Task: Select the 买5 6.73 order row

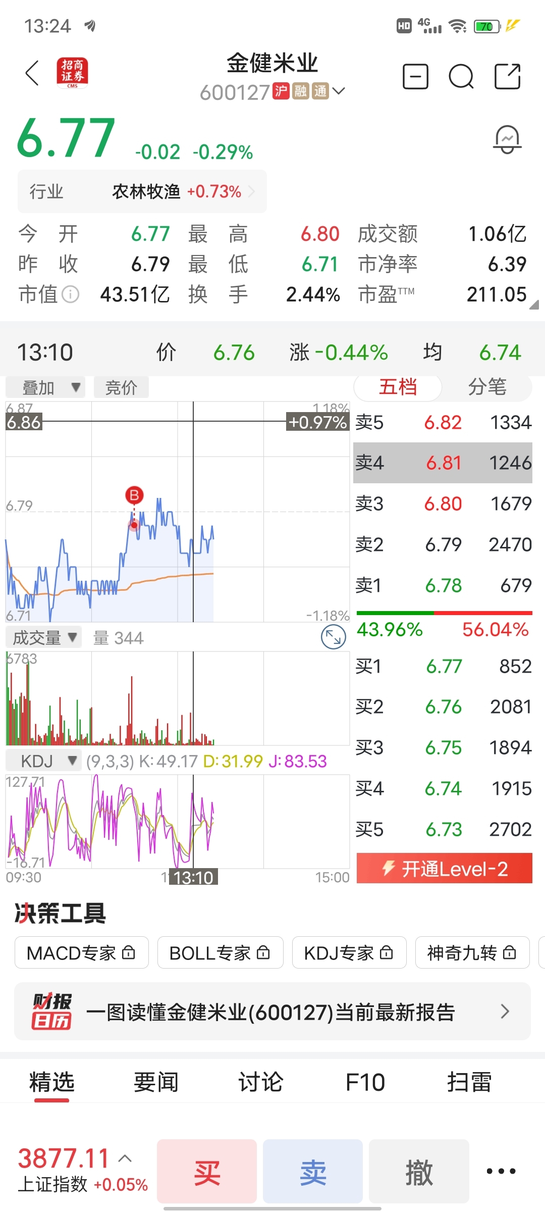Action: coord(443,829)
